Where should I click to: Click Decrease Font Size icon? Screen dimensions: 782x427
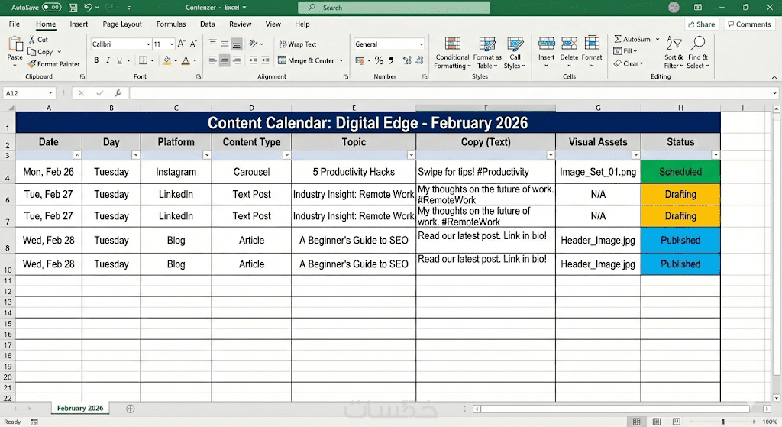pos(193,44)
